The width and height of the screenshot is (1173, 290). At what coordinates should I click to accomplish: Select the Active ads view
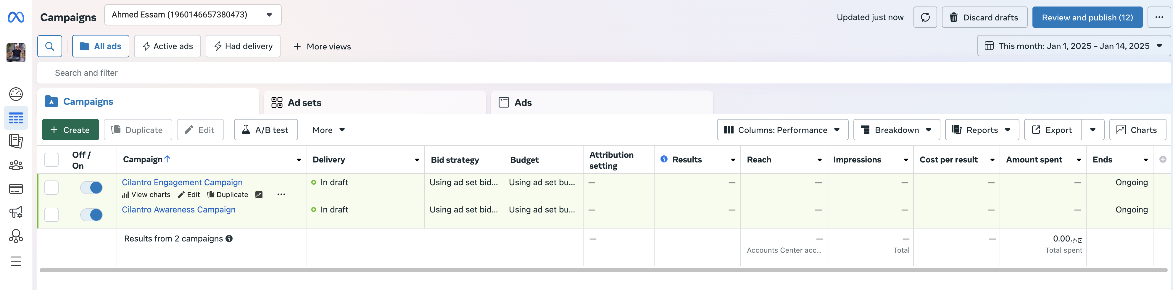coord(167,46)
